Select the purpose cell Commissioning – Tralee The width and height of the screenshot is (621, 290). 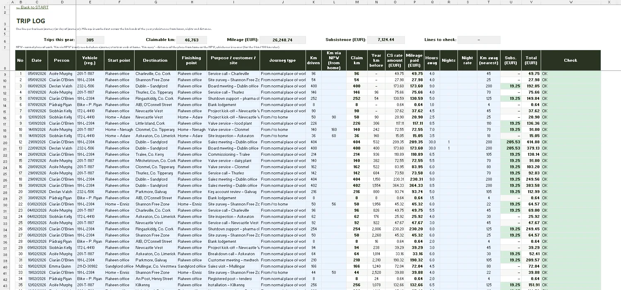click(233, 155)
